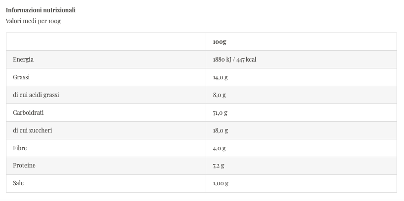Select the "1880 kJ / 447 kcal" value
Screen dimensions: 404x201
(x=234, y=60)
